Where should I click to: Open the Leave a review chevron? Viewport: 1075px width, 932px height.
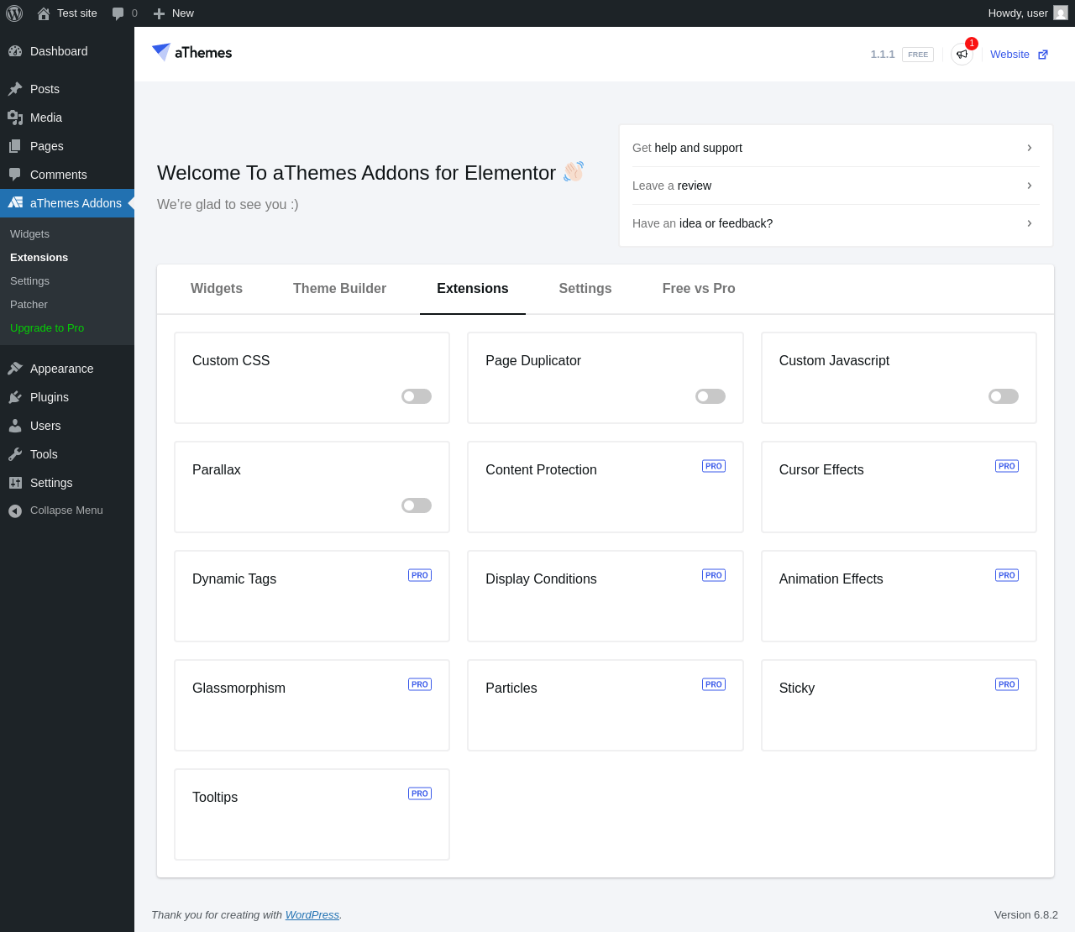coord(1030,186)
